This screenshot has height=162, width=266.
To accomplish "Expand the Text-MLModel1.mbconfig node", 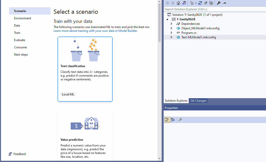I will (x=171, y=37).
